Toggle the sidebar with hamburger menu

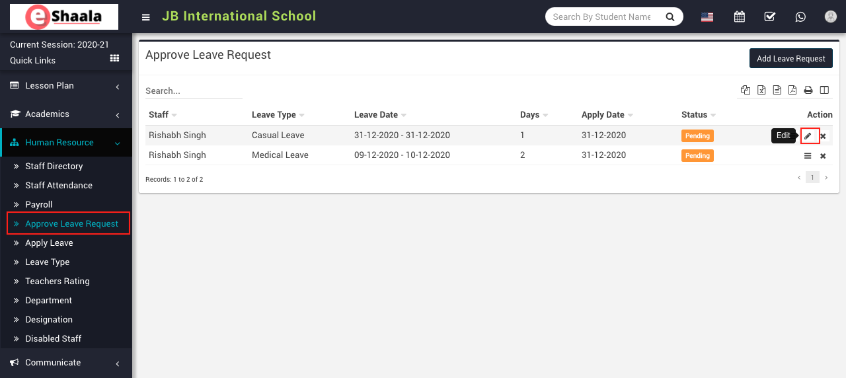point(146,17)
